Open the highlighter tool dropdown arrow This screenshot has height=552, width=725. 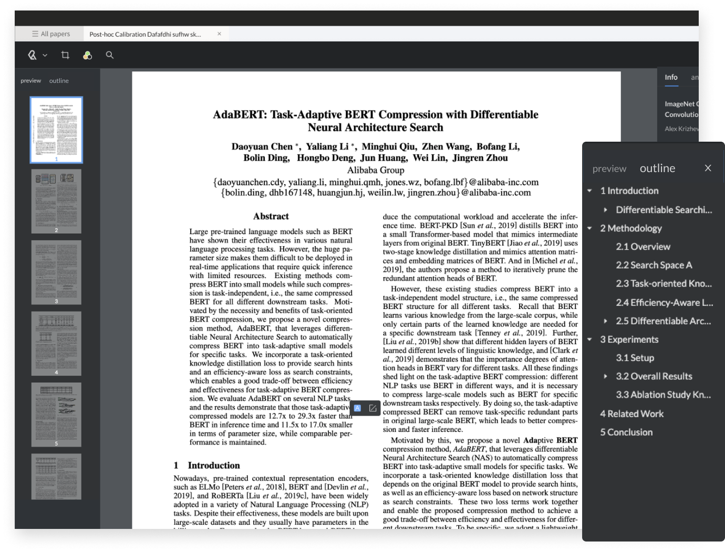(45, 55)
